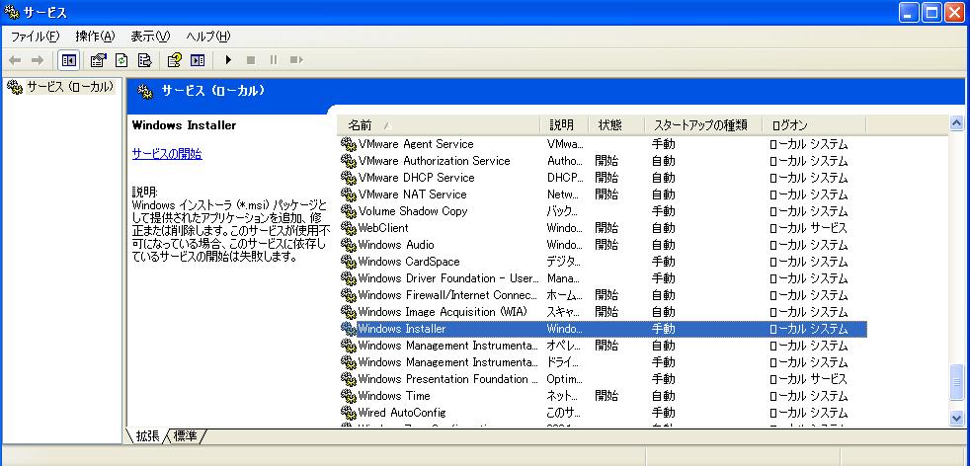
Task: Start the service with the play icon
Action: pyautogui.click(x=228, y=60)
